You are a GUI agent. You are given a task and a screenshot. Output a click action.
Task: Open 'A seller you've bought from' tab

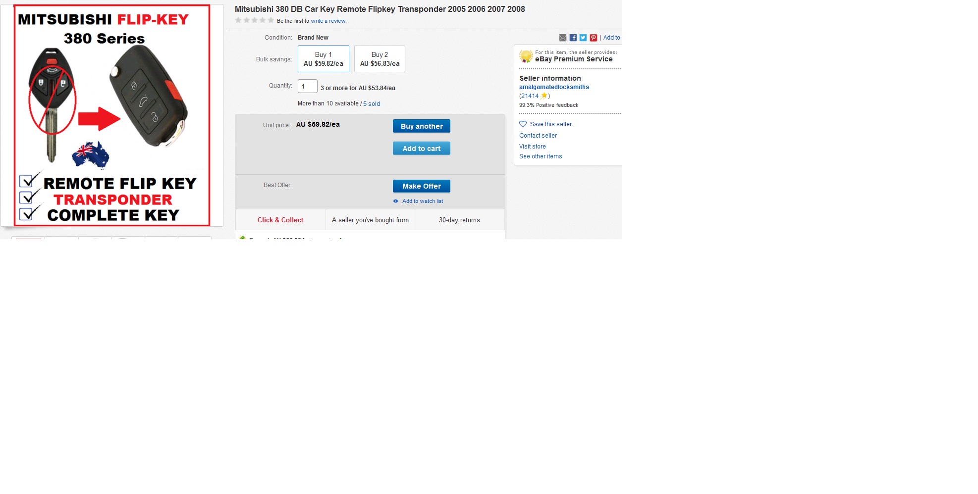click(370, 220)
